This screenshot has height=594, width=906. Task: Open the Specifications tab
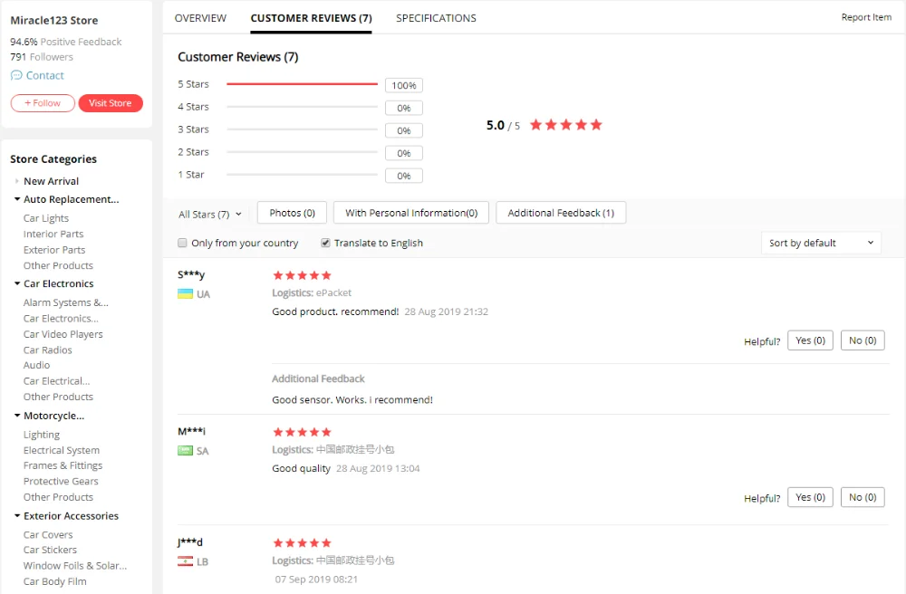(437, 18)
